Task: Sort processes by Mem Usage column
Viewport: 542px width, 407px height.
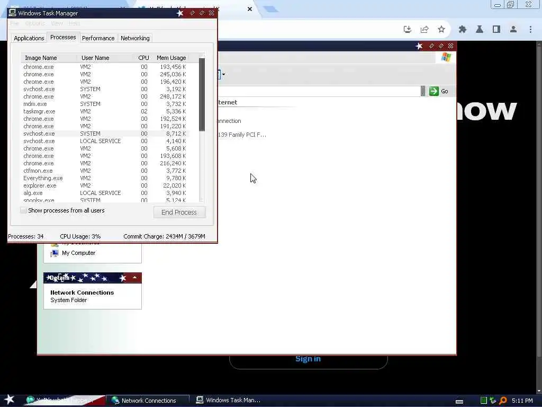Action: 171,58
